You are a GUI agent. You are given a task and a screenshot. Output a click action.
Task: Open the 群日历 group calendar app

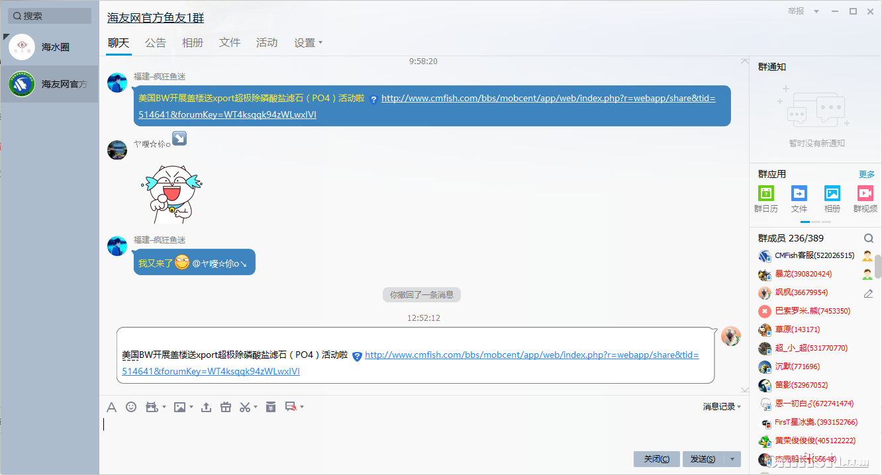coord(766,198)
